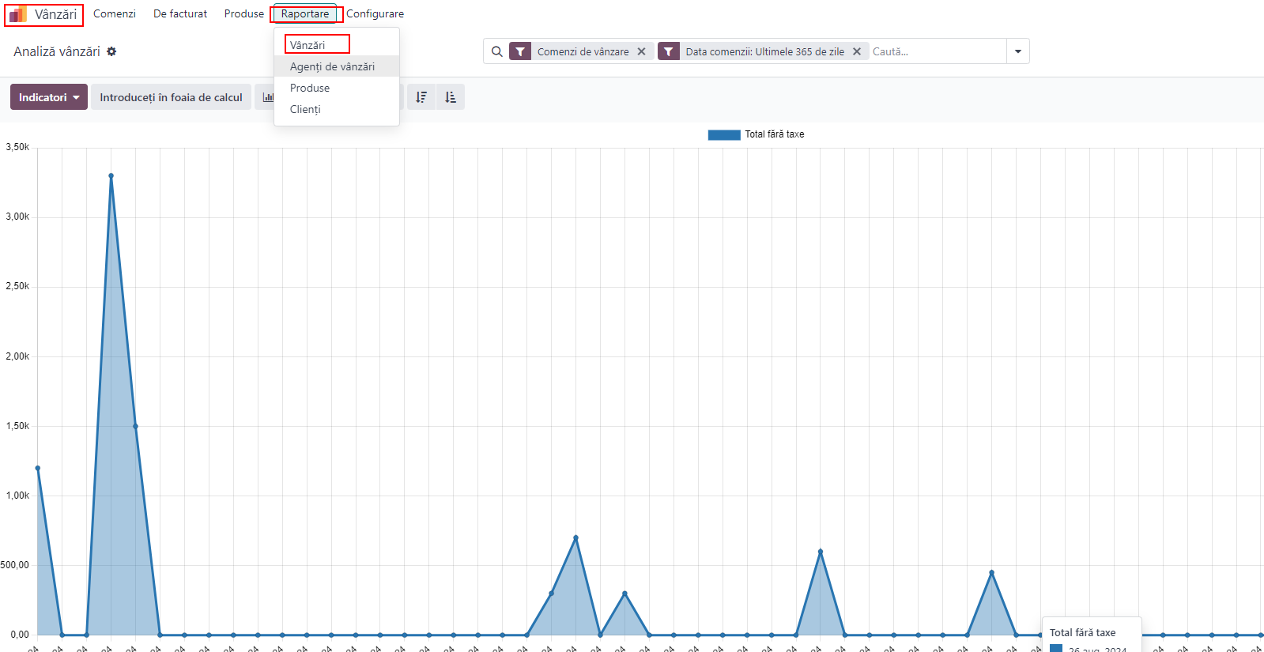Switch to bar chart view
The height and width of the screenshot is (652, 1264).
click(267, 97)
